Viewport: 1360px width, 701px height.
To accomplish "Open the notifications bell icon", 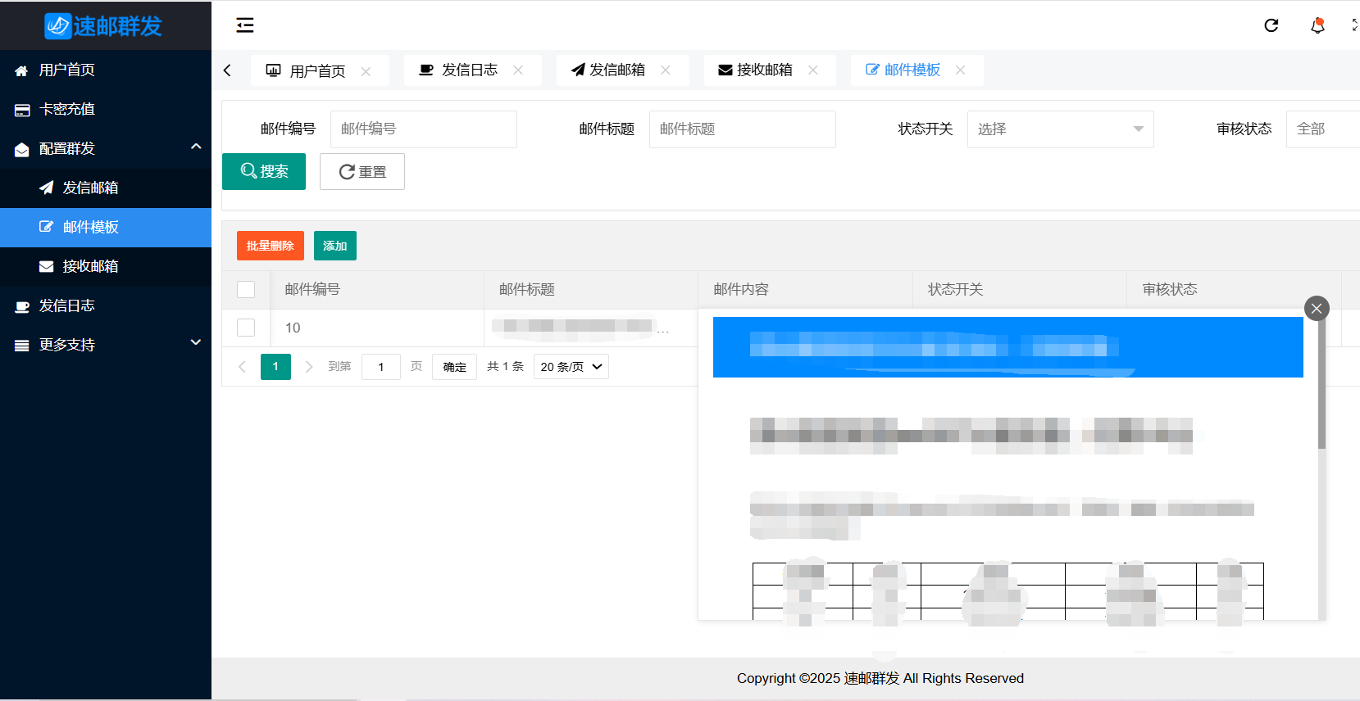I will click(1317, 25).
